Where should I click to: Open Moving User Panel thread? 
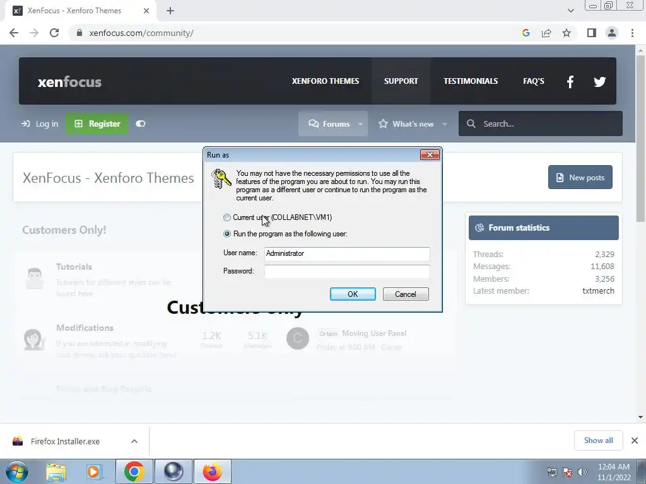coord(374,333)
